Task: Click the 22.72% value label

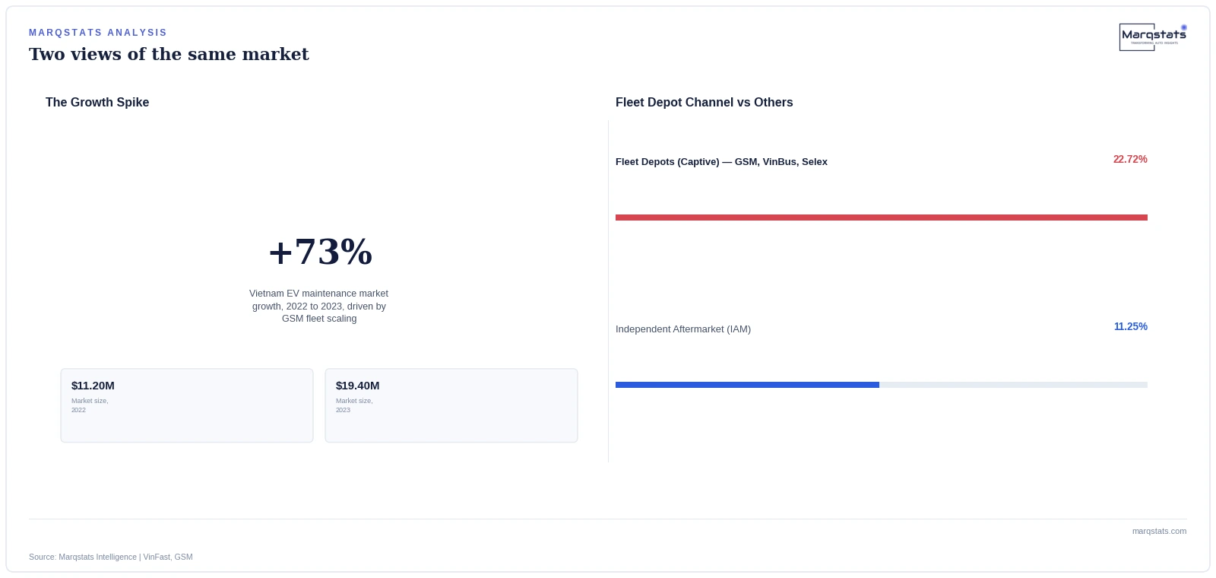Action: (x=1130, y=159)
